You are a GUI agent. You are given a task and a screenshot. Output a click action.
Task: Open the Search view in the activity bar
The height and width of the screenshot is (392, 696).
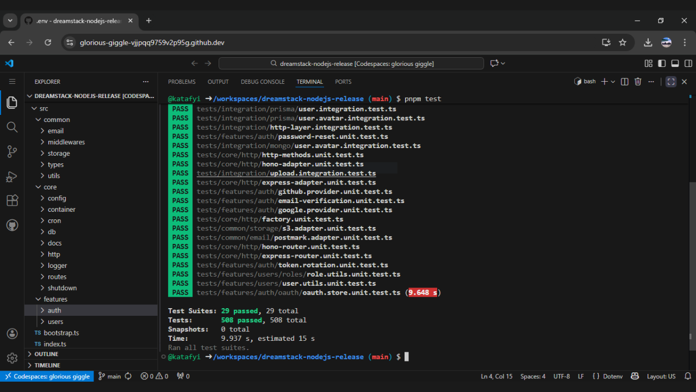coord(12,127)
